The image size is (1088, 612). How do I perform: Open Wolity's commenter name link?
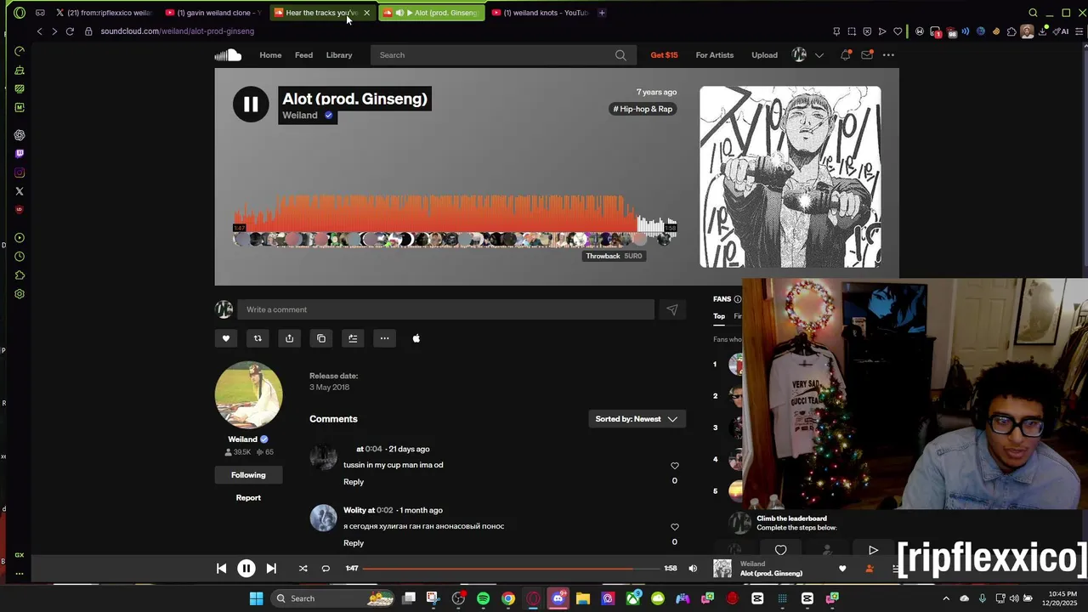(x=354, y=510)
